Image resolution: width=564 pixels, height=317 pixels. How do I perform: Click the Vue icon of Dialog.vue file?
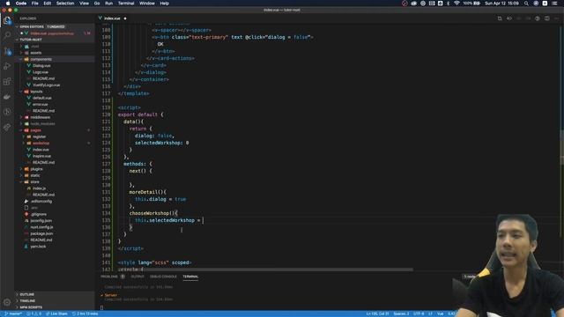[29, 66]
